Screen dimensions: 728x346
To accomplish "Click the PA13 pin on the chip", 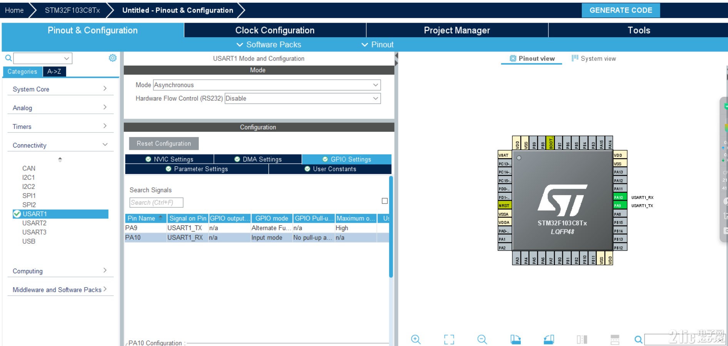I will point(620,172).
